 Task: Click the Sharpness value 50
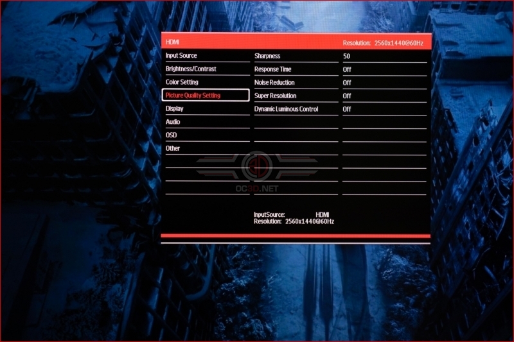tap(346, 56)
